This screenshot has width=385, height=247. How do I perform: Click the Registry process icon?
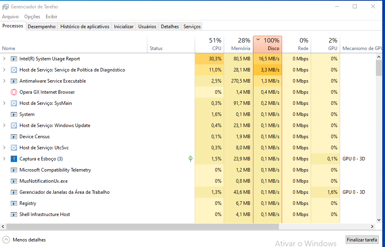[x=14, y=203]
